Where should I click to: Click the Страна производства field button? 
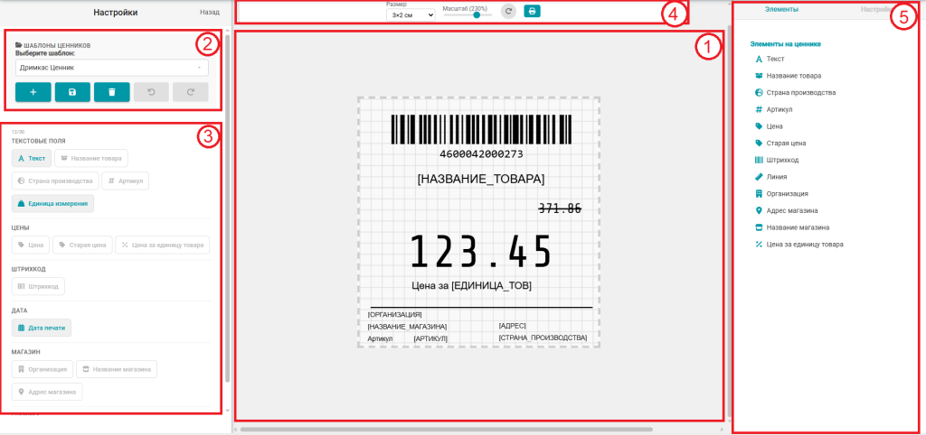tap(55, 181)
